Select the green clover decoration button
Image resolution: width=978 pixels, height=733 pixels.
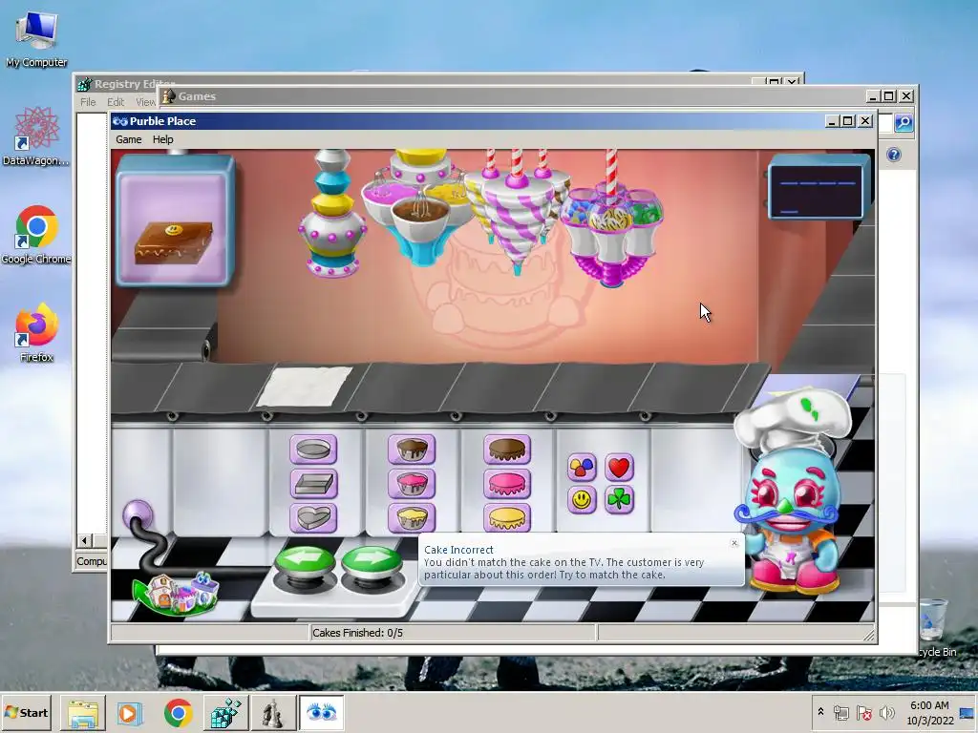[619, 500]
